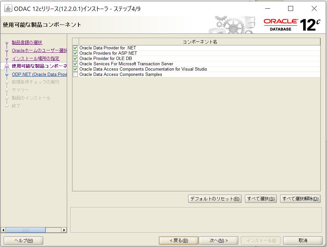The image size is (327, 247).
Task: Click the left scroll arrow in sidebar
Action: point(4,230)
